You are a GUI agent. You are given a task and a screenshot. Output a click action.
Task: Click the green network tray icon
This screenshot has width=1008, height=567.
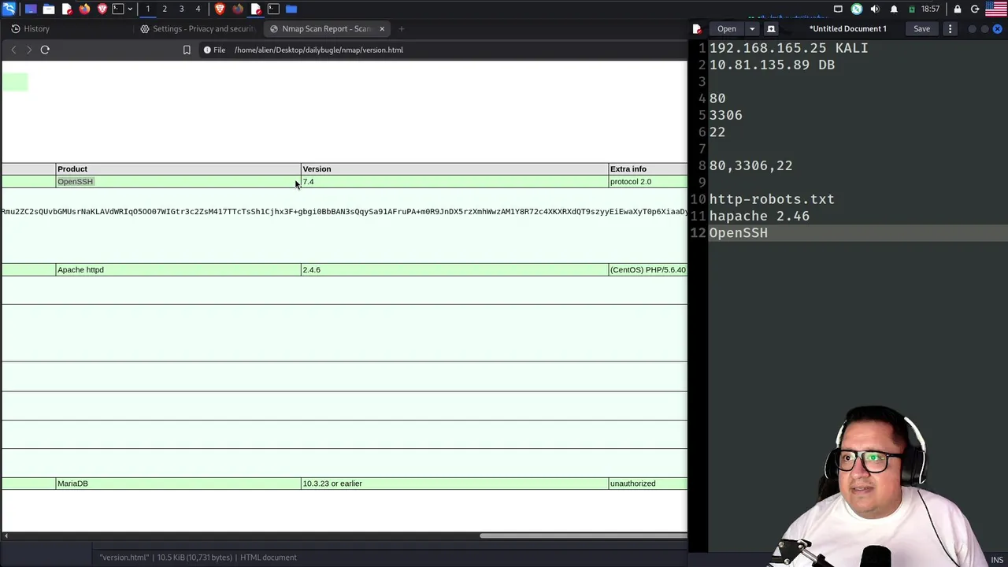857,9
